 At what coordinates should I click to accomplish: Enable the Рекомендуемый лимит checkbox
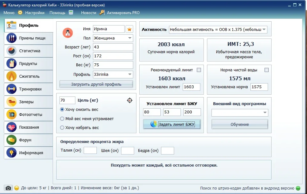click(x=199, y=70)
